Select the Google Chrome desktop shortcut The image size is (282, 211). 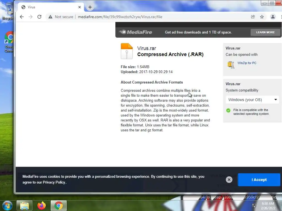[x=9, y=42]
